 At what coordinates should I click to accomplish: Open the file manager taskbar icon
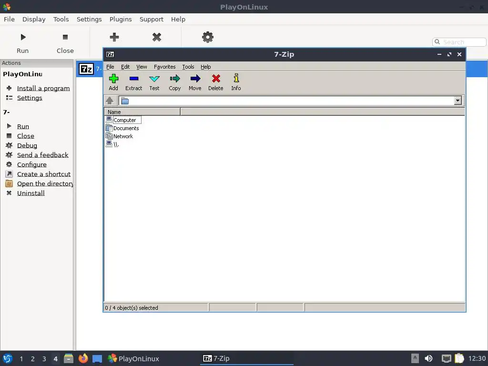tap(69, 358)
